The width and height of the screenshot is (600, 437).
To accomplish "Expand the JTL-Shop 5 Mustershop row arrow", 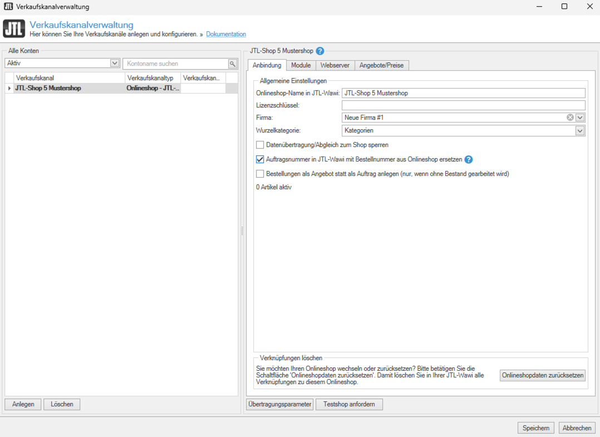I will click(9, 89).
